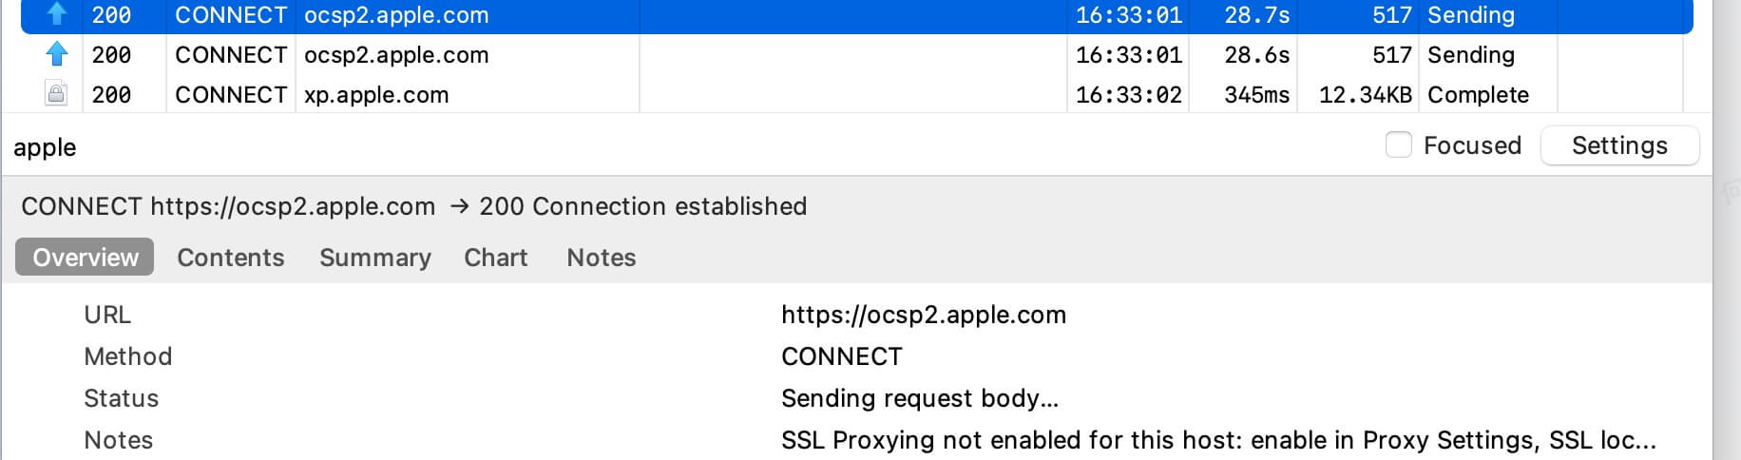Image resolution: width=1741 pixels, height=460 pixels.
Task: Enable the Focused checkbox
Action: 1398,145
